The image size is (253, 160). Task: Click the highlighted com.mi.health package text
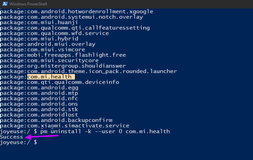[x=51, y=77]
